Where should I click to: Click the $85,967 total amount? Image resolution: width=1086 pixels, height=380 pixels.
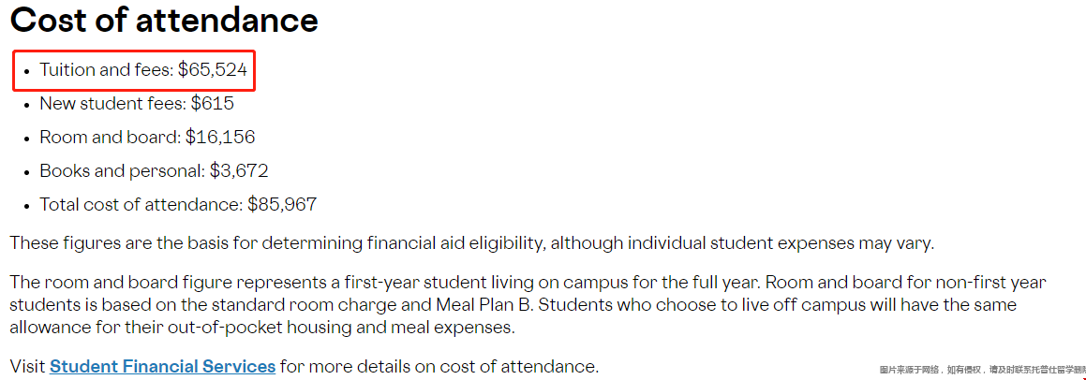pos(283,204)
